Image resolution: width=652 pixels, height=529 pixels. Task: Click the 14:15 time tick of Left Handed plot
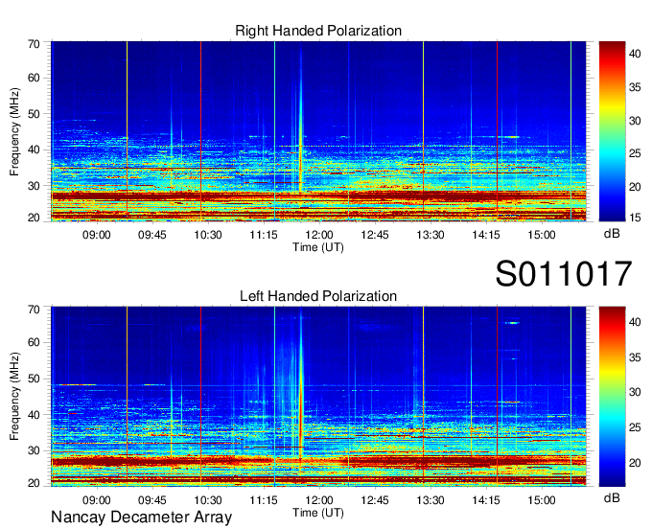(486, 500)
